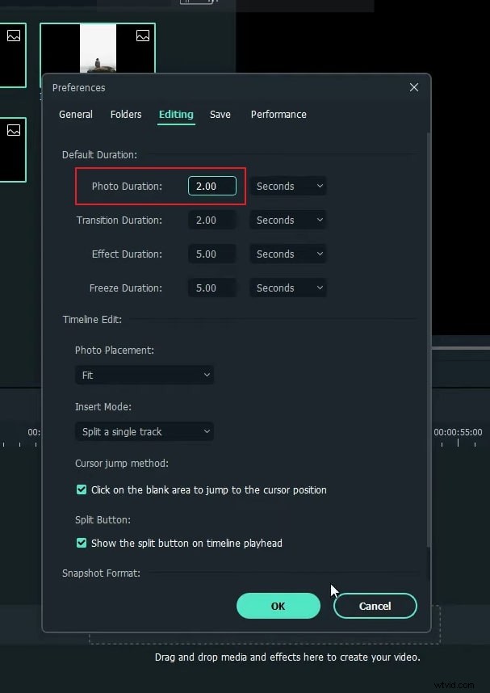Open the Insert Mode dropdown
Screen dimensions: 490x693
click(x=144, y=431)
